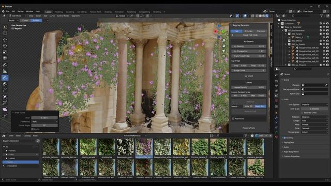Click the Surface depth button
This screenshot has width=331, height=186.
pos(36,21)
